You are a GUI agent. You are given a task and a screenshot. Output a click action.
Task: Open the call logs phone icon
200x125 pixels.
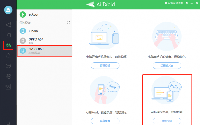8,76
